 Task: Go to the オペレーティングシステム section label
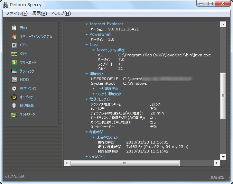pyautogui.click(x=36, y=37)
